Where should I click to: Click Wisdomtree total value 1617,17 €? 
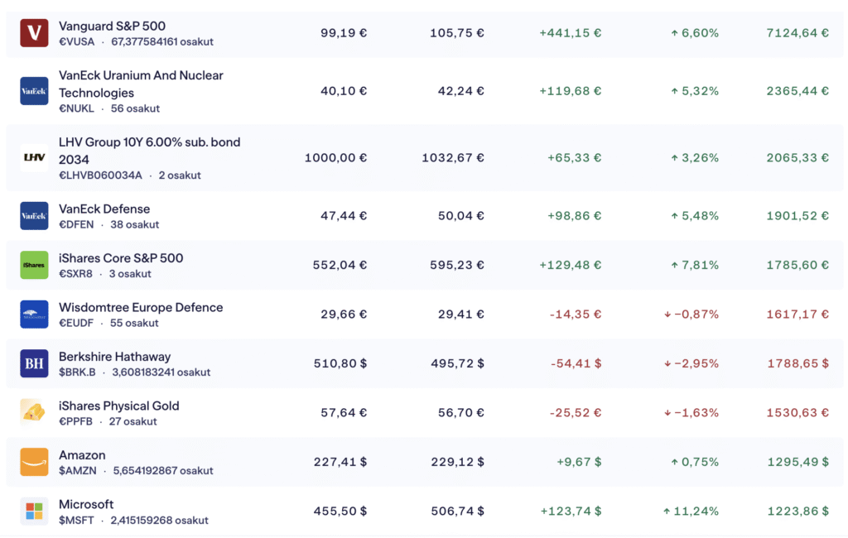click(797, 315)
